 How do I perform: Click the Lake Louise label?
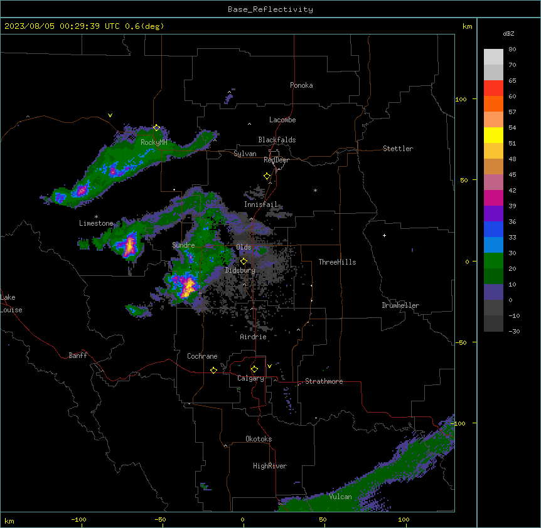click(x=11, y=304)
